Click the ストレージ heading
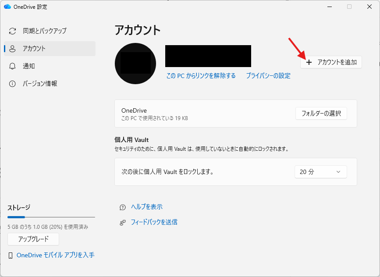This screenshot has width=380, height=277. pos(19,208)
